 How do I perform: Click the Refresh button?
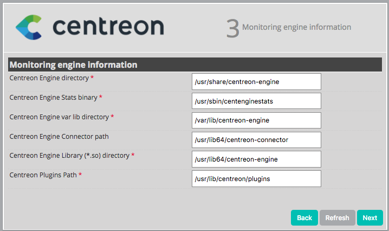click(x=337, y=217)
